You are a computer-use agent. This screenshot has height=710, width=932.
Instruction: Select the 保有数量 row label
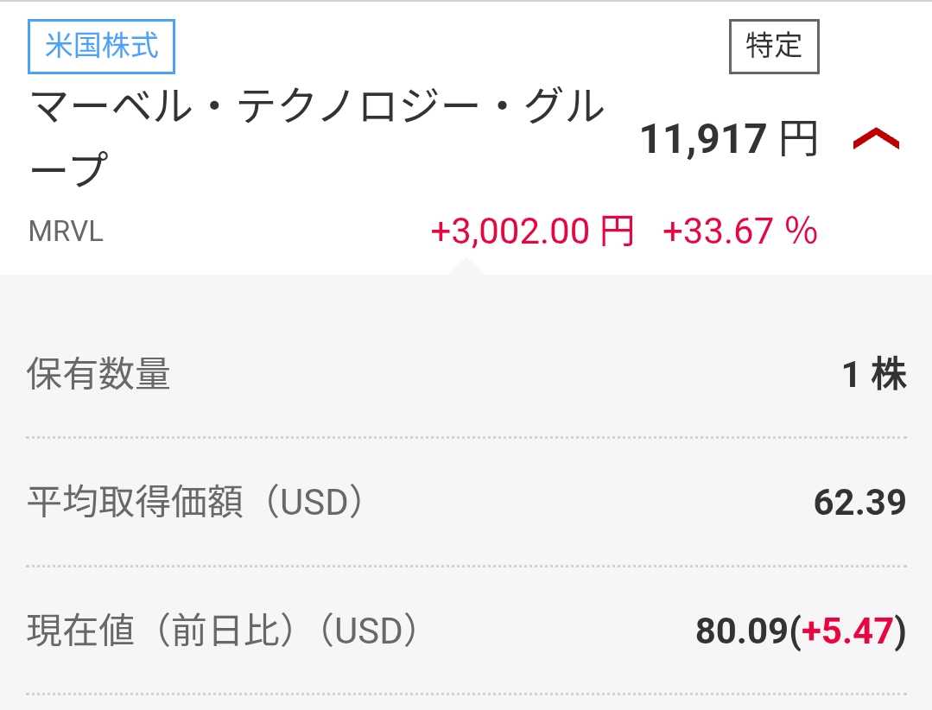pos(98,375)
